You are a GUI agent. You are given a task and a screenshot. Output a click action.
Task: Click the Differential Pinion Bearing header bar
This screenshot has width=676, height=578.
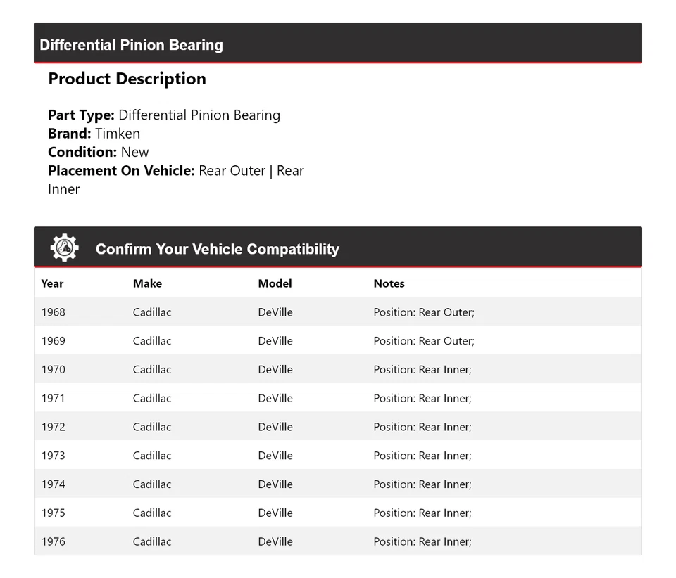coord(337,44)
